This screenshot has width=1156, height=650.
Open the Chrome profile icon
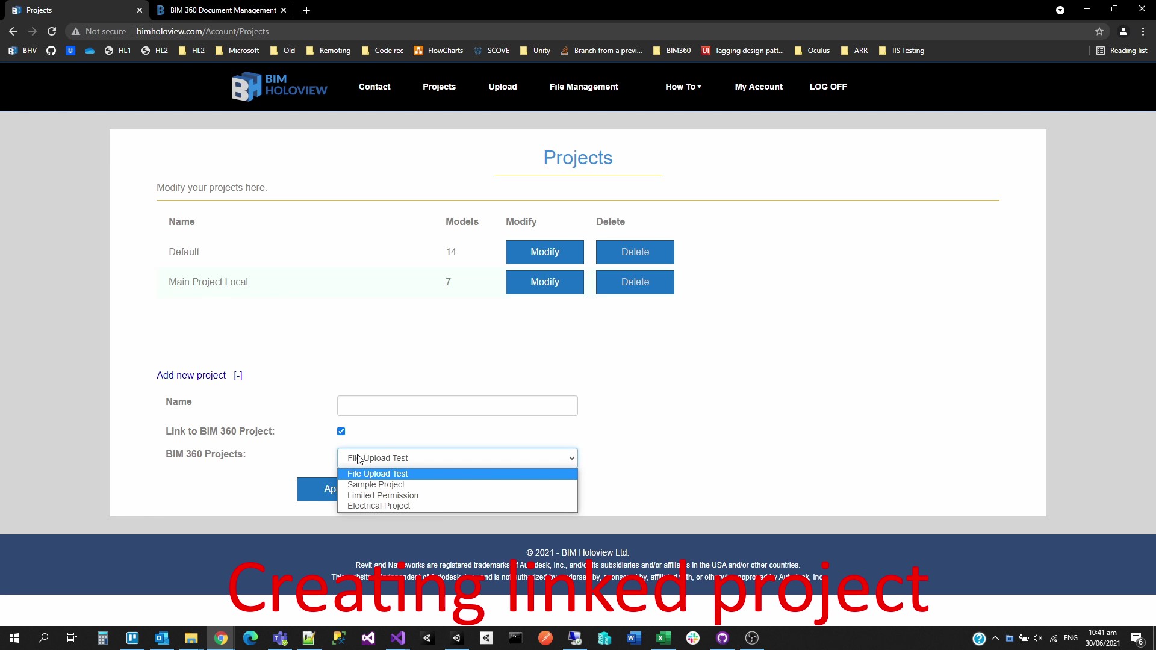coord(1123,31)
